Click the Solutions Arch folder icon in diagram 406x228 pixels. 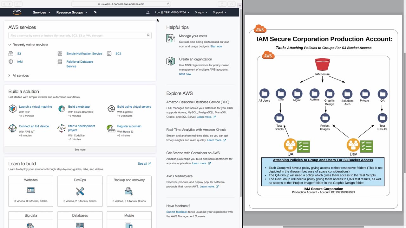347,94
